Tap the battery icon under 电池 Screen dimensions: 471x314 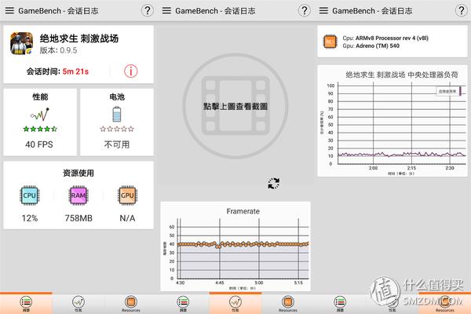[x=117, y=114]
